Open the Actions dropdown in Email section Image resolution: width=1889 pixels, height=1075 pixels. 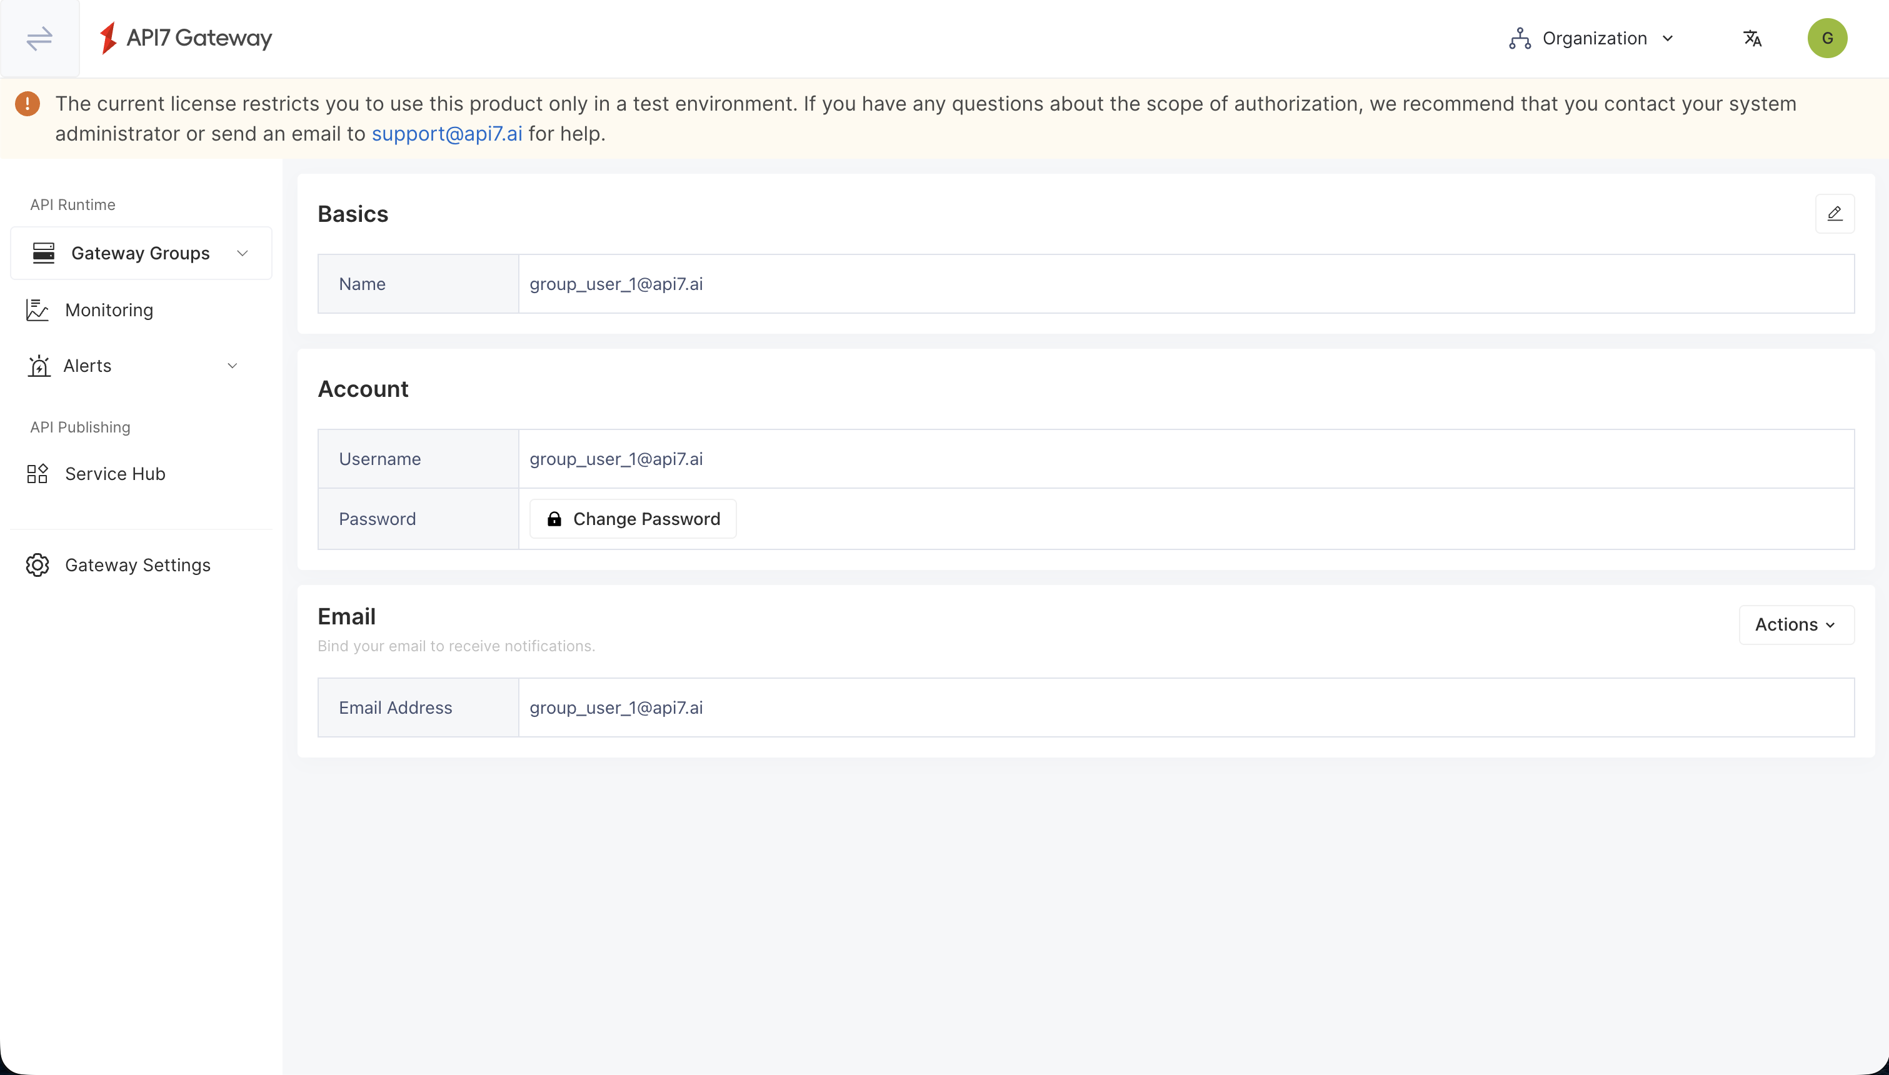pyautogui.click(x=1796, y=624)
